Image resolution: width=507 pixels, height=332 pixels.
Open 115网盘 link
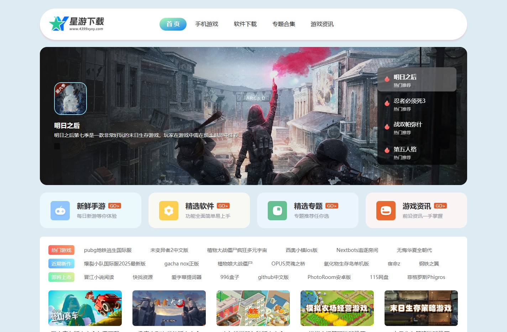379,277
